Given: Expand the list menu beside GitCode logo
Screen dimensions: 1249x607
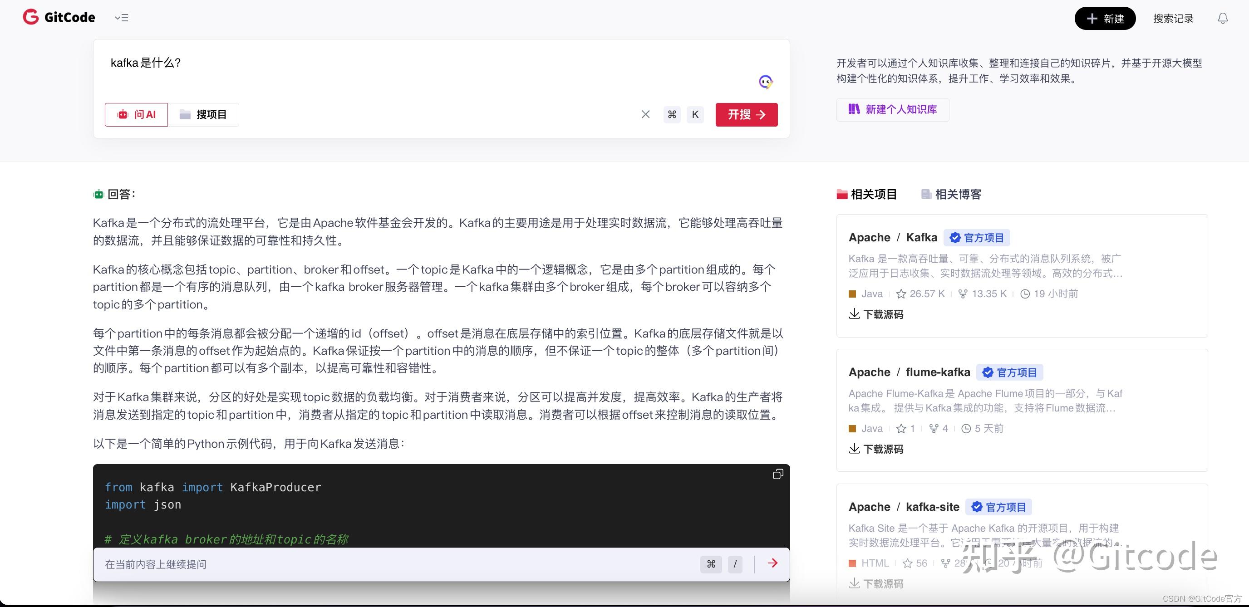Looking at the screenshot, I should coord(121,17).
